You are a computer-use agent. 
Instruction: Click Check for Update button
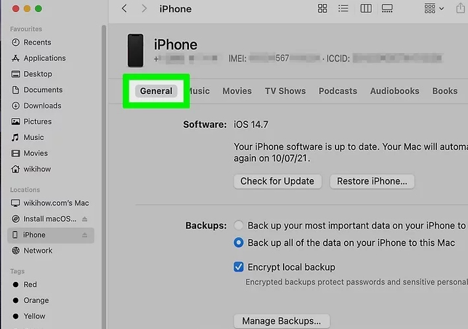(x=277, y=181)
